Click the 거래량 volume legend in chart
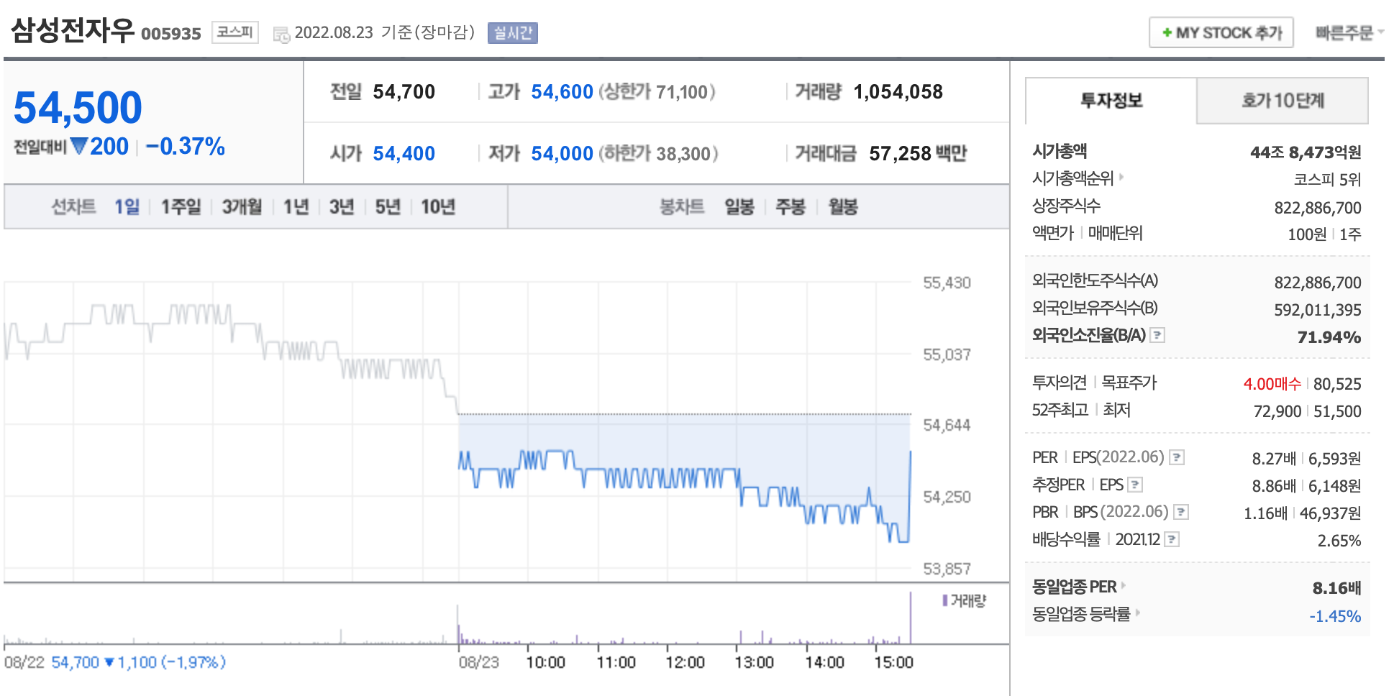 coord(965,600)
